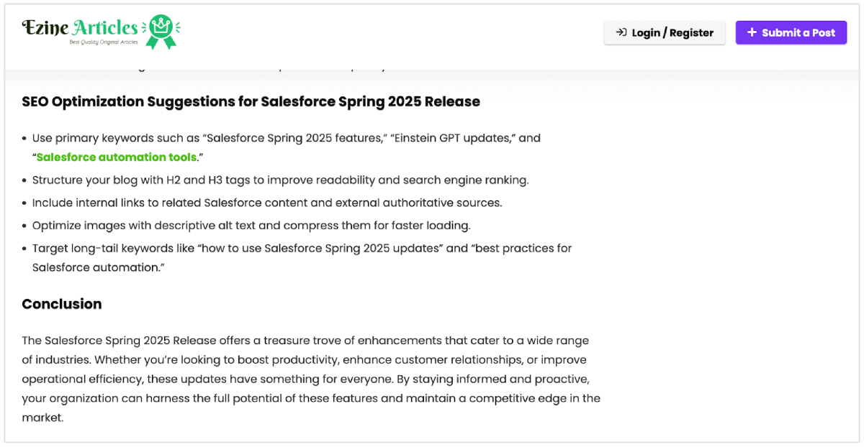Click the login arrow icon beside Login / Register
Image resolution: width=864 pixels, height=447 pixels.
point(621,32)
